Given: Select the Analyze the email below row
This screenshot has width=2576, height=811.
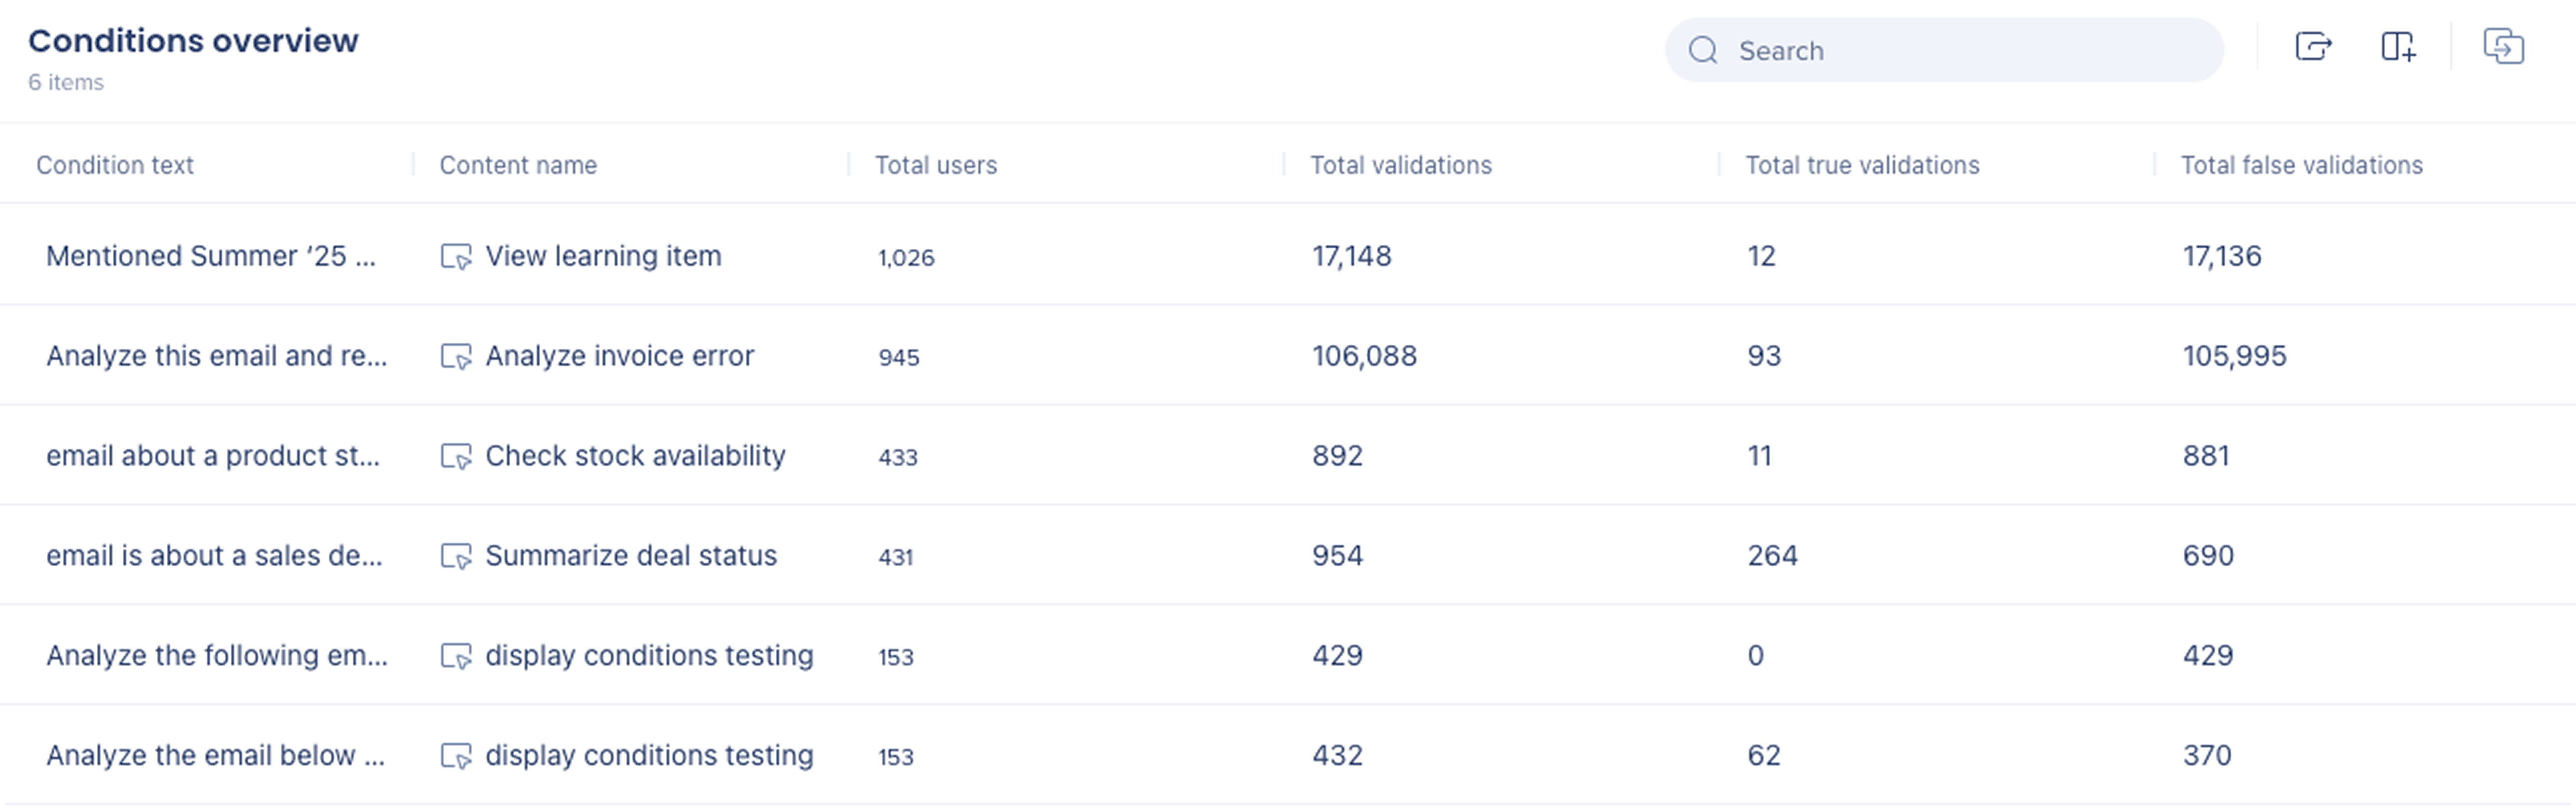Looking at the screenshot, I should (x=1288, y=755).
